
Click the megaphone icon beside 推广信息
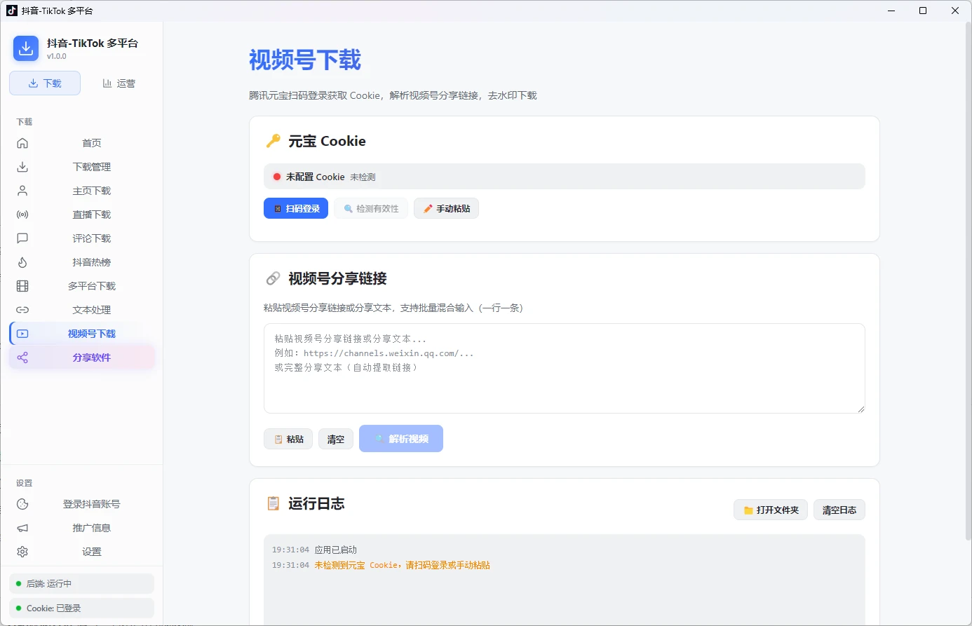coord(22,528)
